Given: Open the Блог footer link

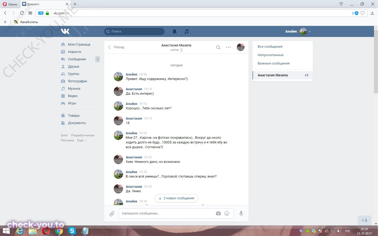Looking at the screenshot, I should click(x=64, y=135).
